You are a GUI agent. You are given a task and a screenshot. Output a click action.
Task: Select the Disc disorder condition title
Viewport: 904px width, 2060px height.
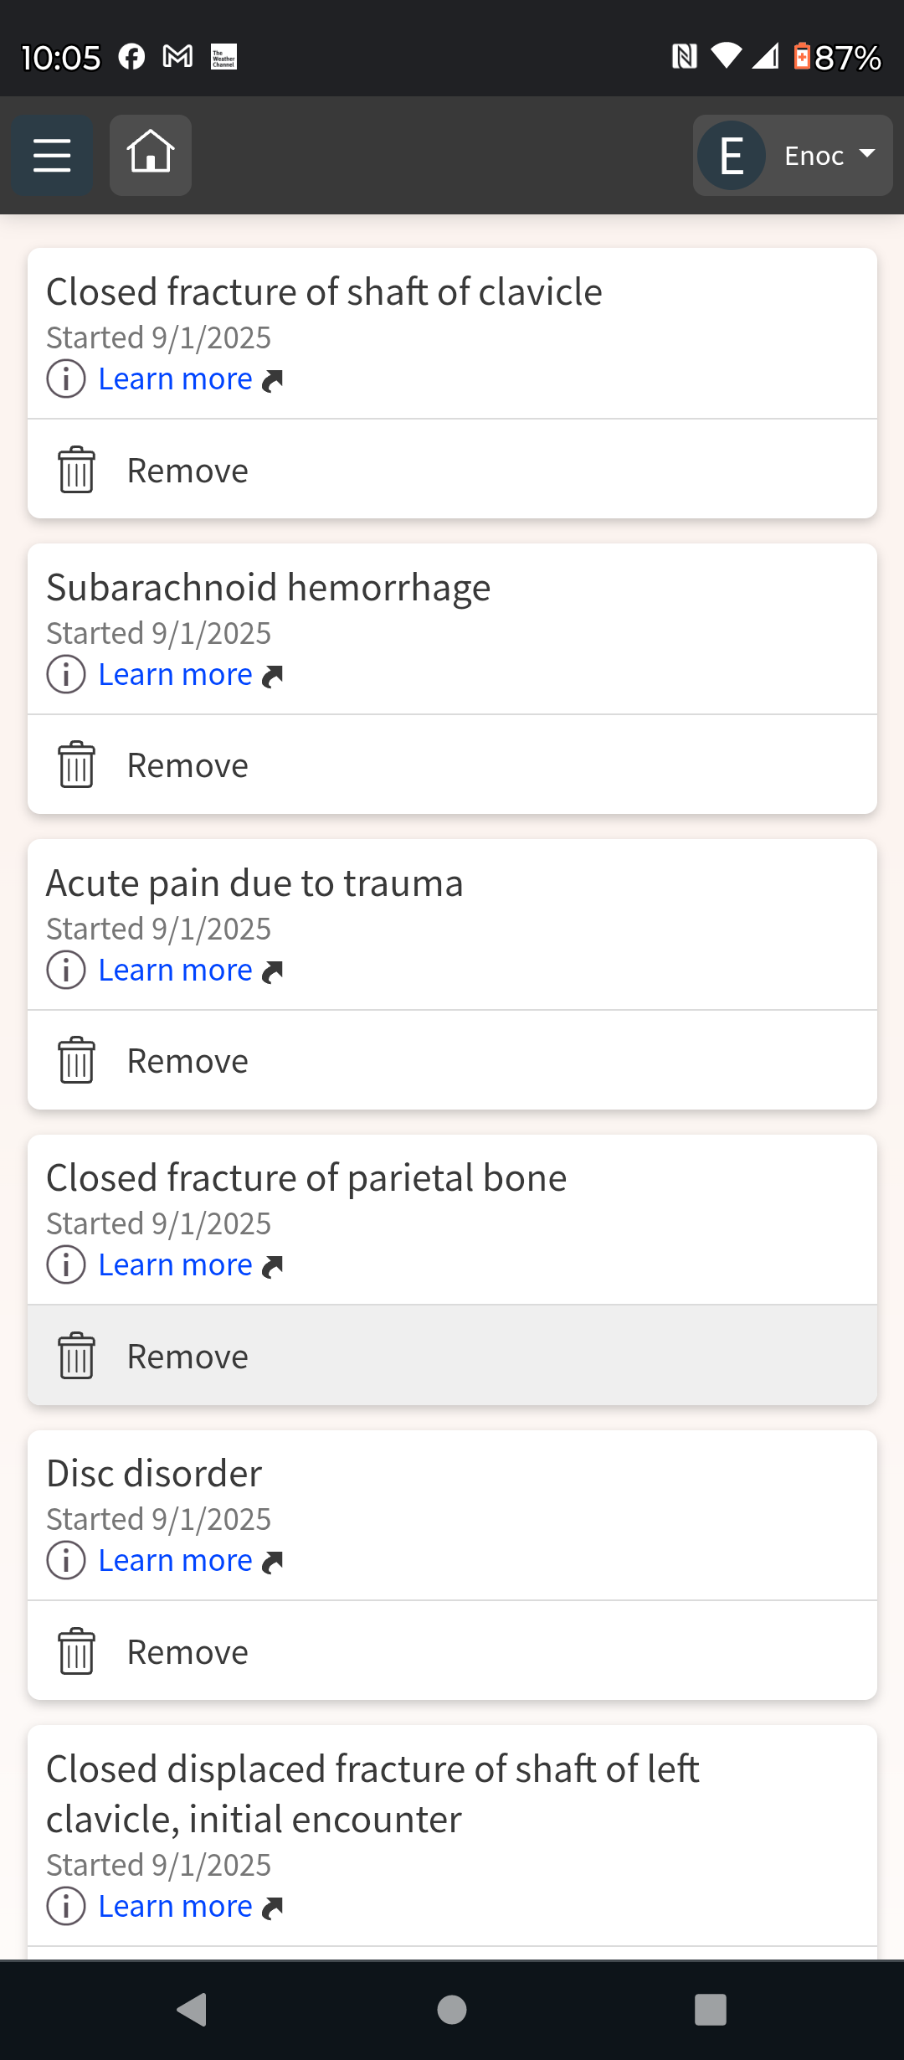pyautogui.click(x=154, y=1474)
